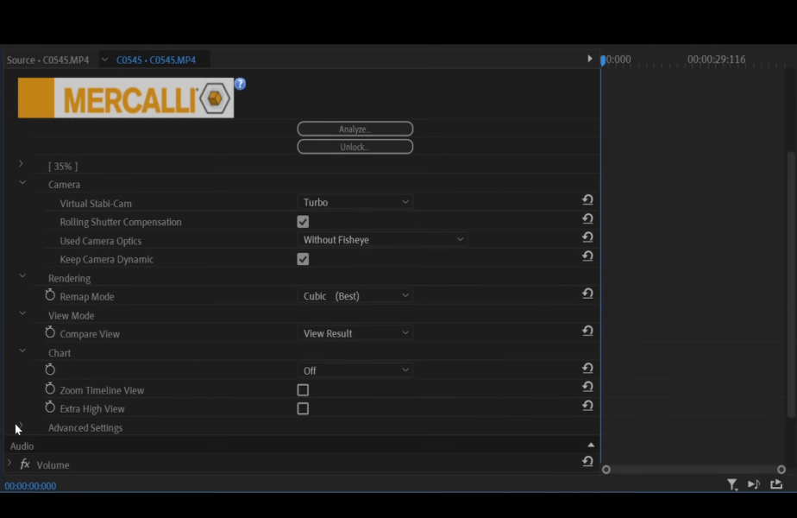Collapse the Audio section triangle

[591, 445]
